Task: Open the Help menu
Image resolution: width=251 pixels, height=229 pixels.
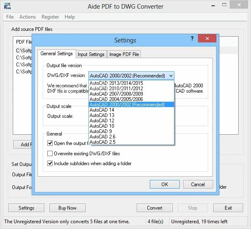Action: pos(70,17)
